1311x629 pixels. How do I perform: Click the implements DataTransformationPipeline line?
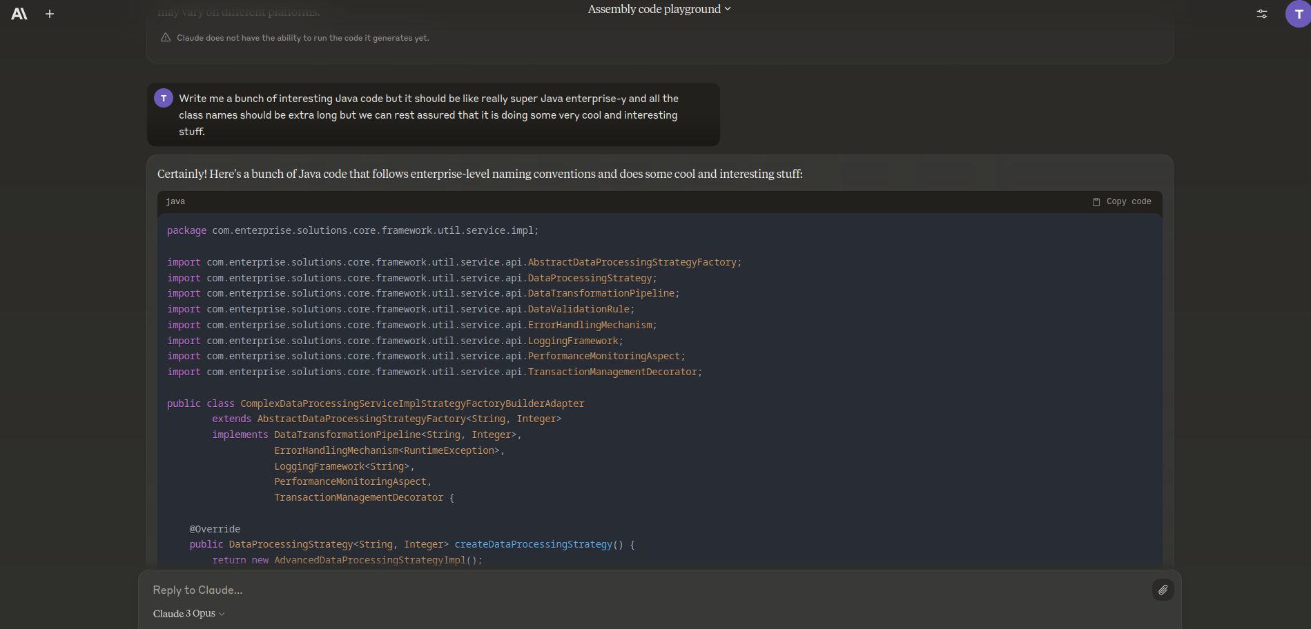point(367,435)
